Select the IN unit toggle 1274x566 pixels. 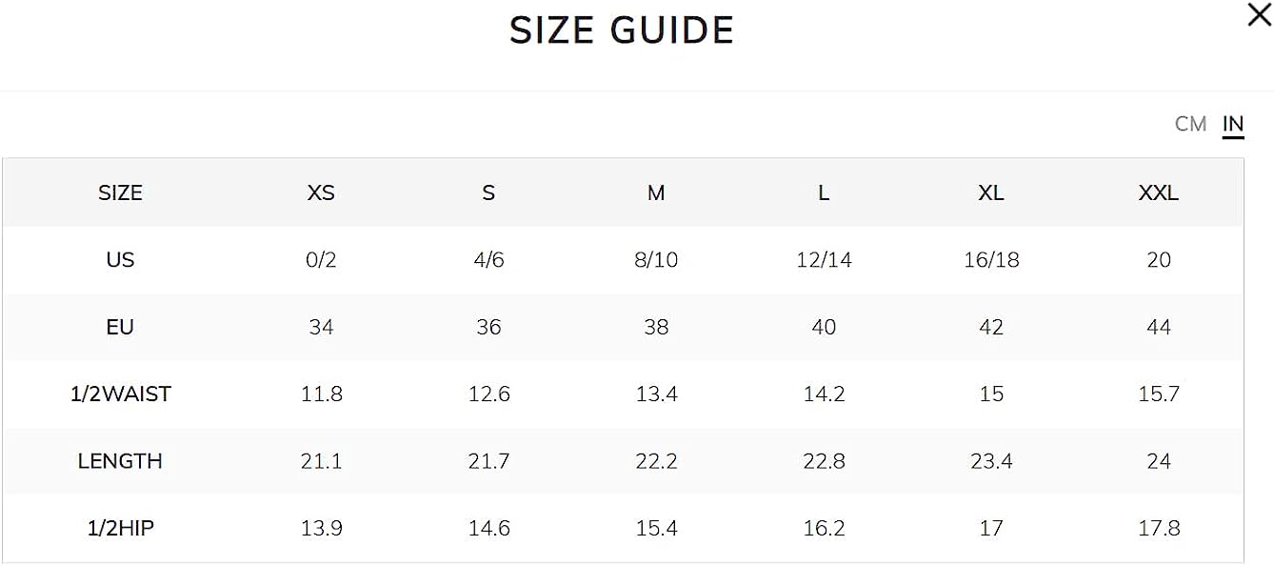coord(1233,124)
